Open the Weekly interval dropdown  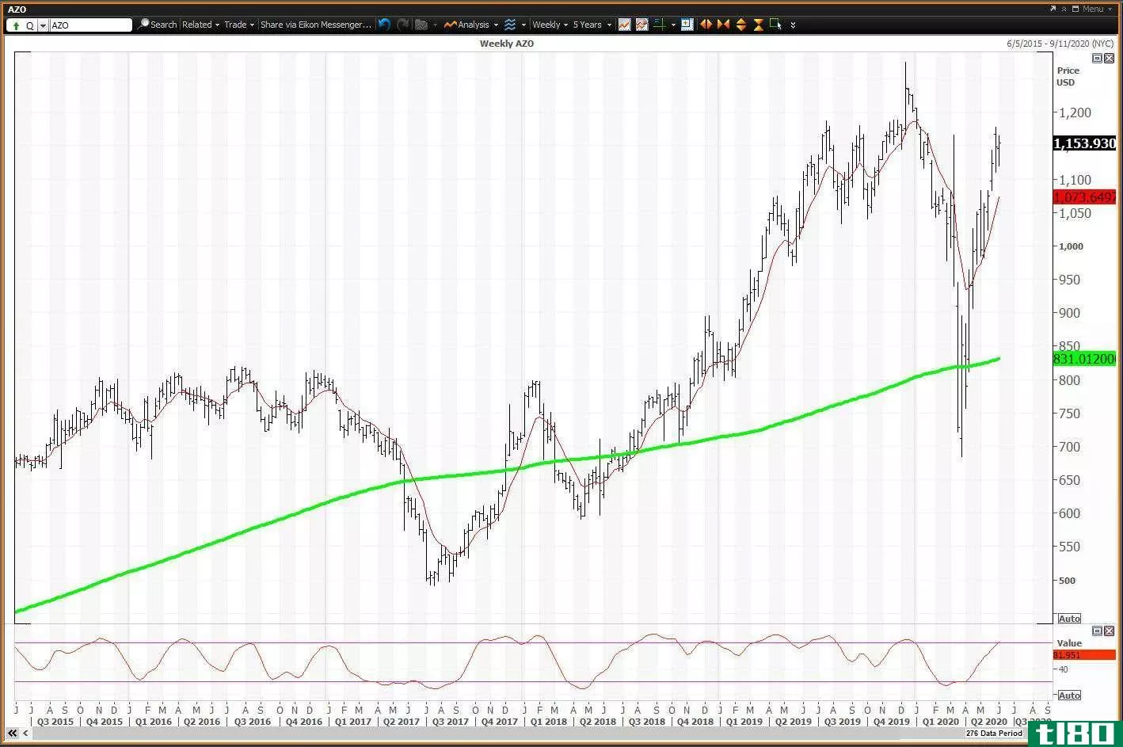[550, 25]
